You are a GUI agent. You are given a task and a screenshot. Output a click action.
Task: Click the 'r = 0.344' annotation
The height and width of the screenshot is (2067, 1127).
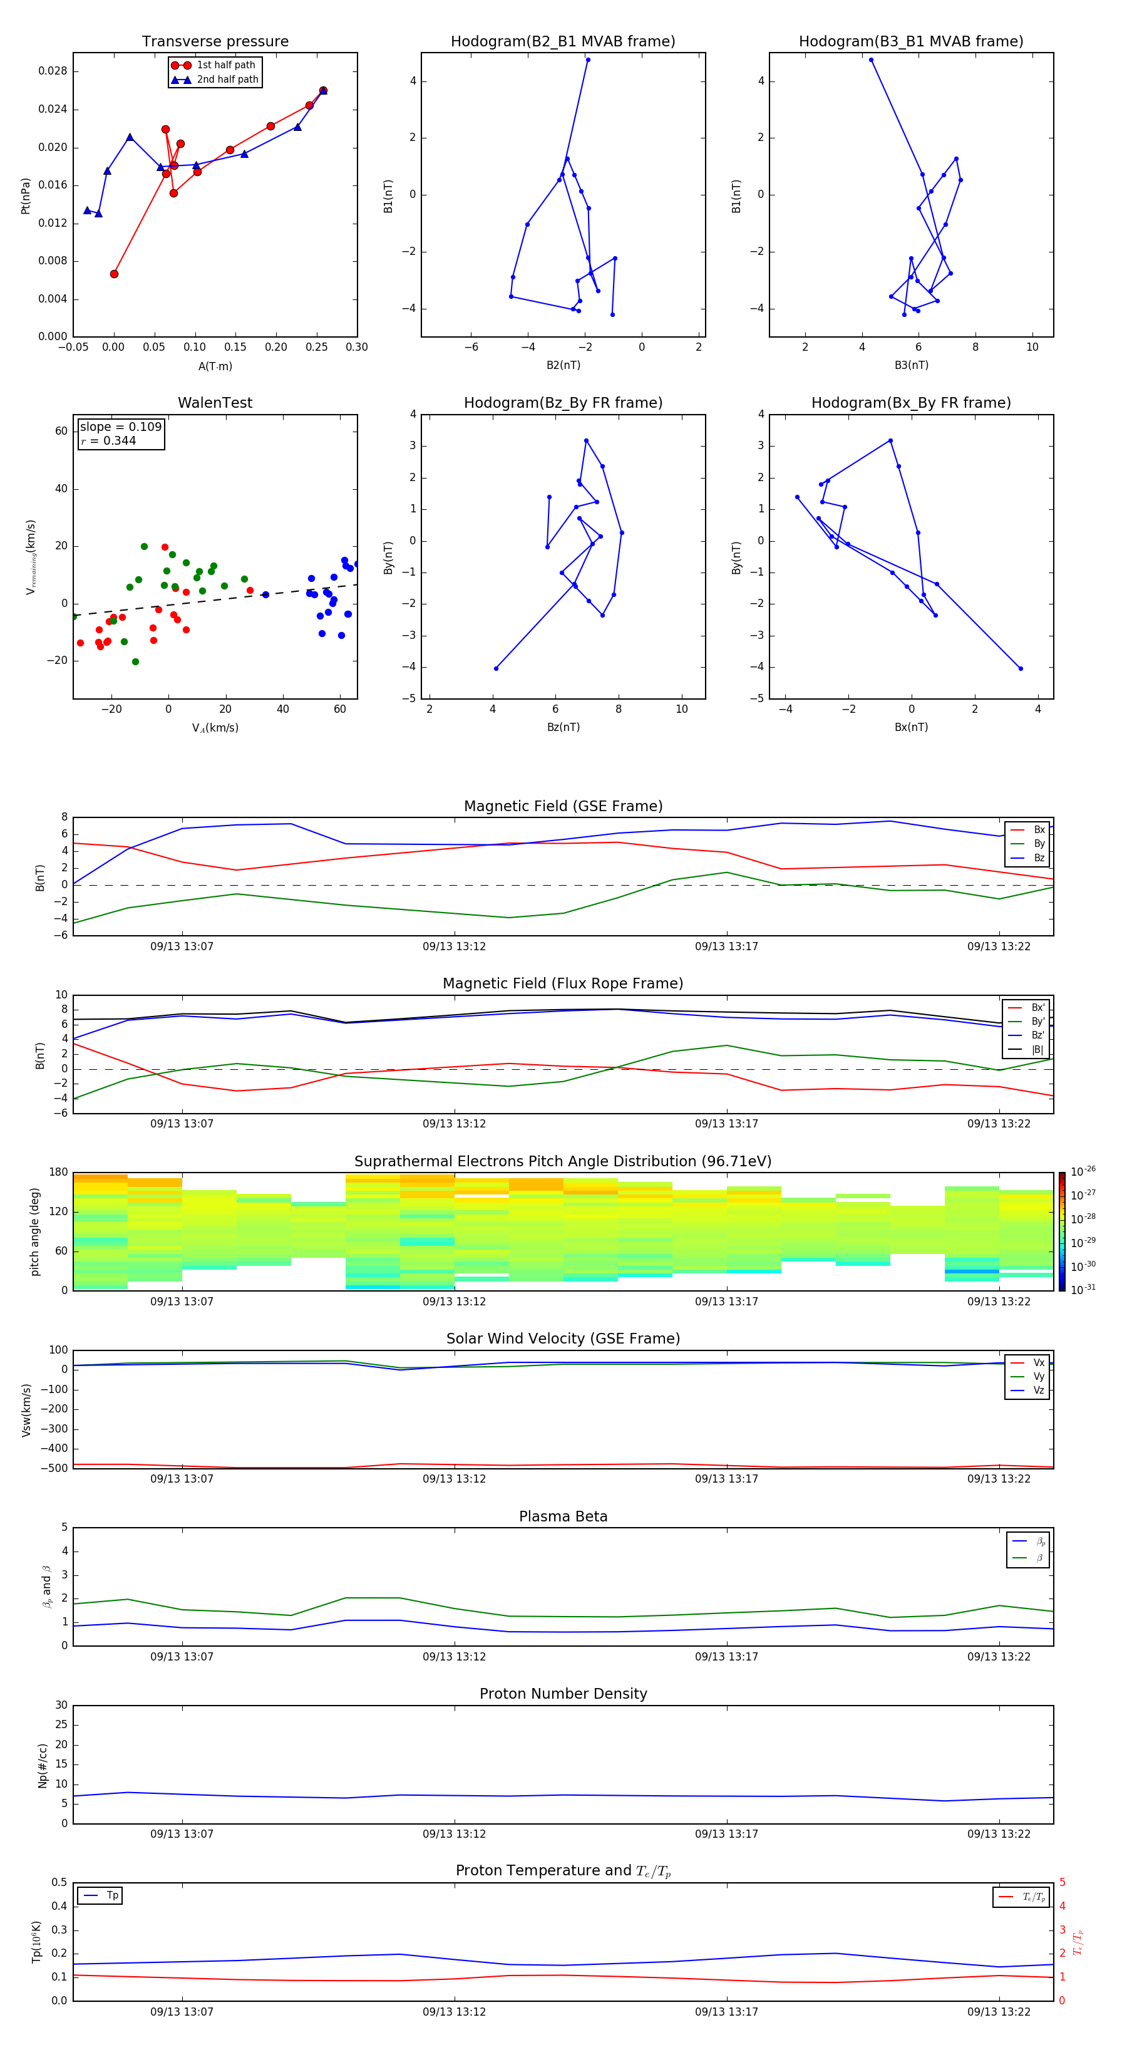tap(108, 440)
